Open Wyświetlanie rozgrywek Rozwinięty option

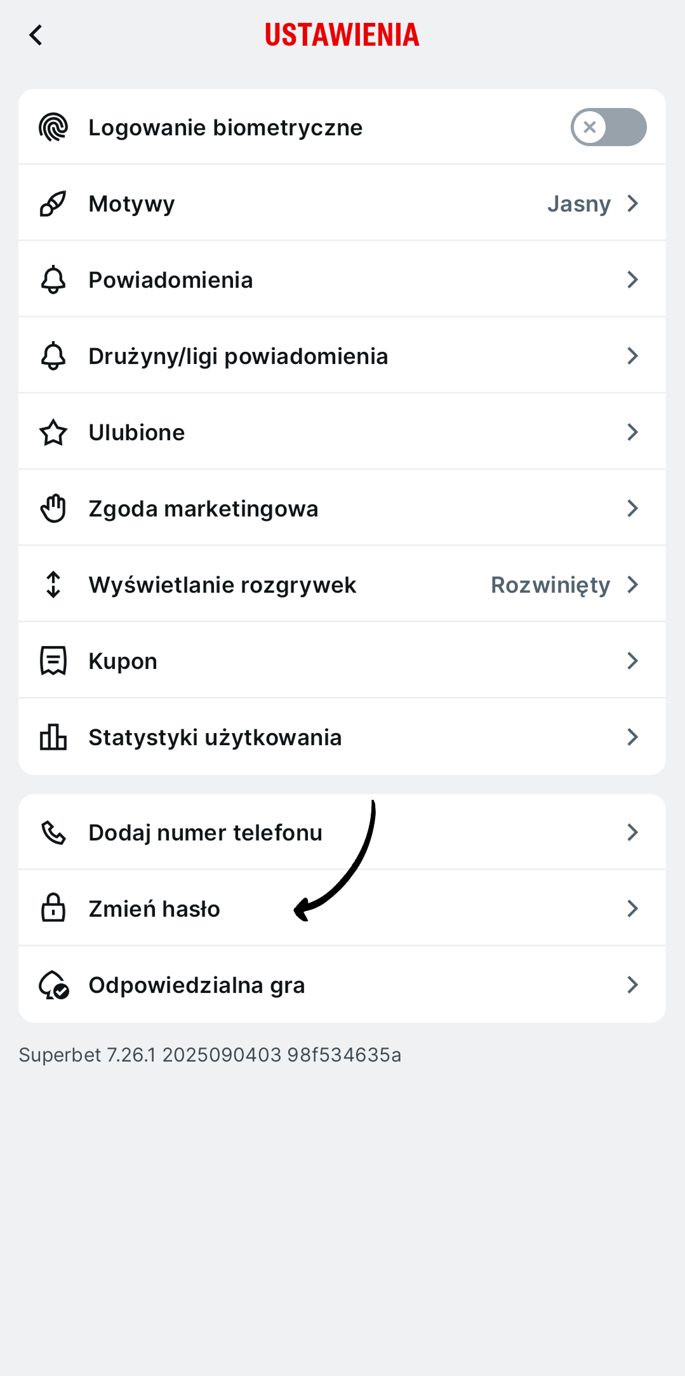pyautogui.click(x=562, y=584)
